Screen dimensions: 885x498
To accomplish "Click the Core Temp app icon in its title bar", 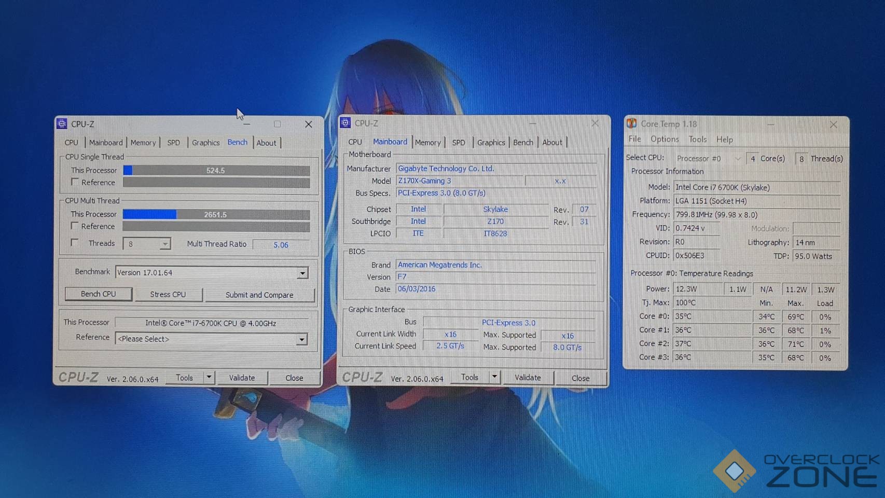I will (631, 123).
